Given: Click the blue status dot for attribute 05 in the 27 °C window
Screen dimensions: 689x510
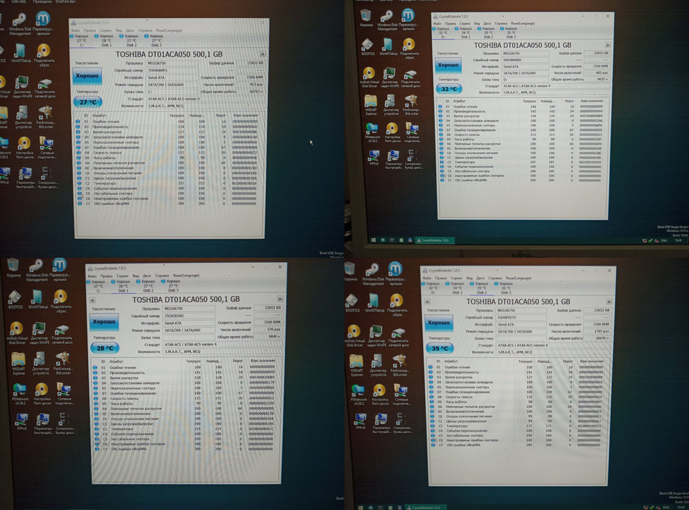Looking at the screenshot, I should (78, 138).
